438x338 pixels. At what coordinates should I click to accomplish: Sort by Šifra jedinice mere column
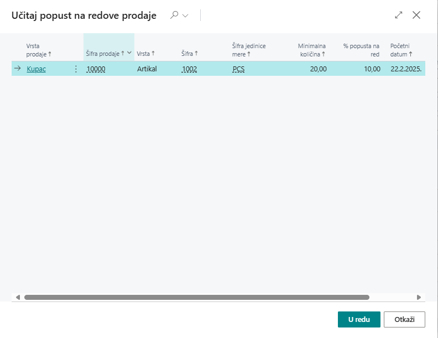click(249, 50)
